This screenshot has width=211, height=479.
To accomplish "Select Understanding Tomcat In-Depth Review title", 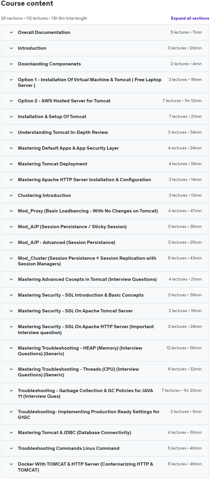I will (x=63, y=132).
